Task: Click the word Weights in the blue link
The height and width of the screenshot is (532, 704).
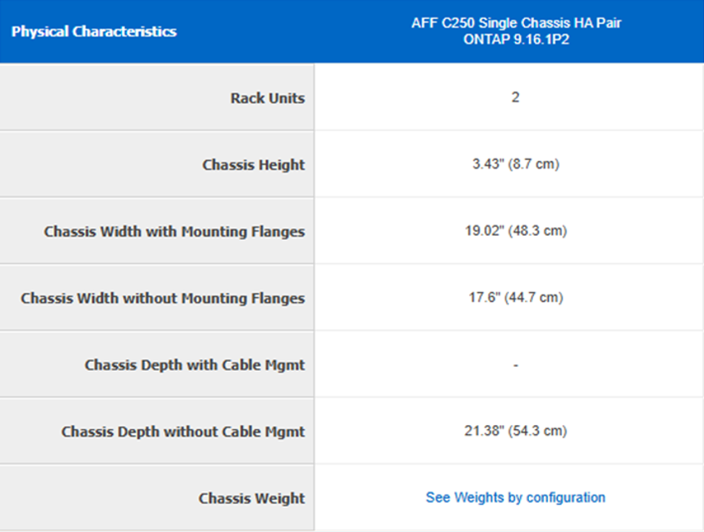Action: point(479,497)
